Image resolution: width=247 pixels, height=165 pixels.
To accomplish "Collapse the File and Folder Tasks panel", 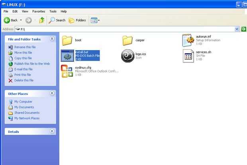I will tap(52, 39).
